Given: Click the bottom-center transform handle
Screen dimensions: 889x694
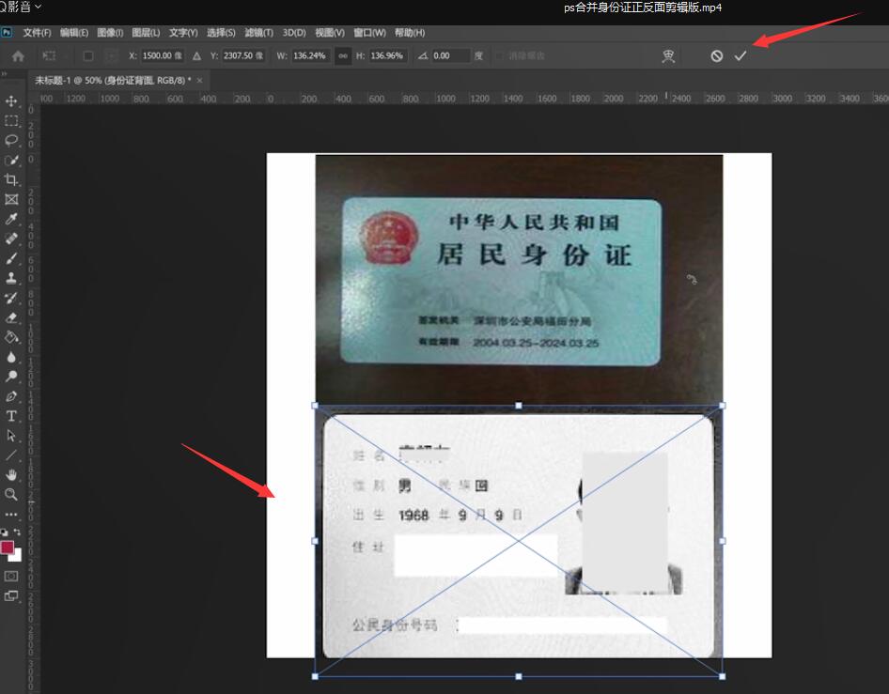Looking at the screenshot, I should [x=518, y=676].
